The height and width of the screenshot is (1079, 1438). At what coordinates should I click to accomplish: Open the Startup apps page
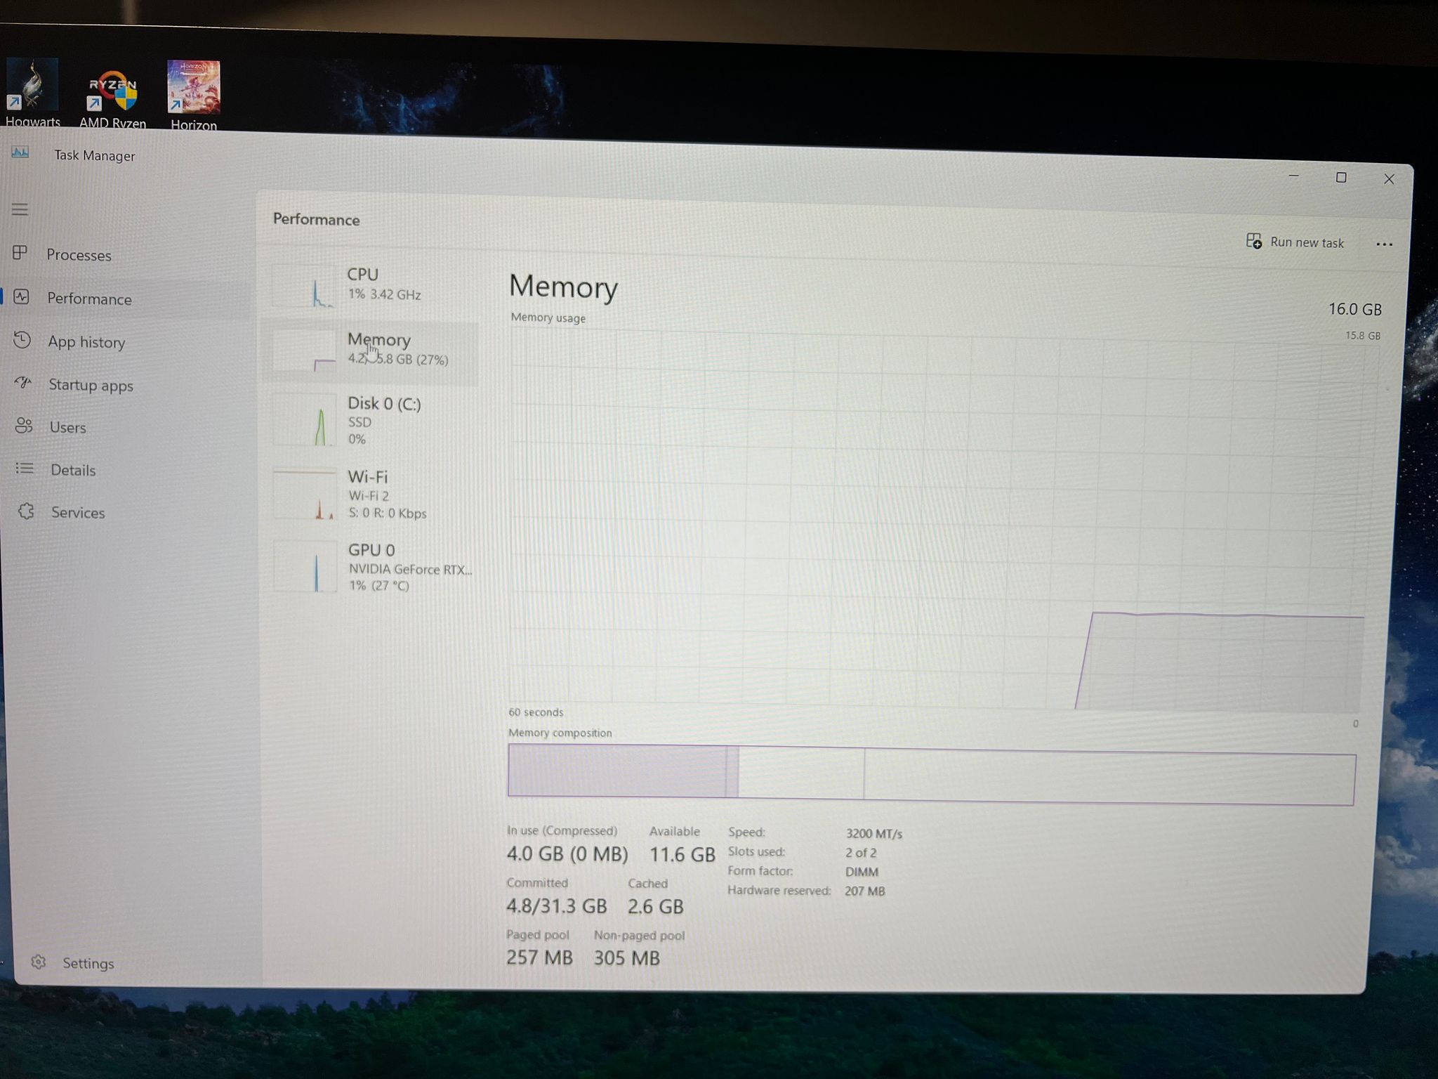(x=91, y=385)
